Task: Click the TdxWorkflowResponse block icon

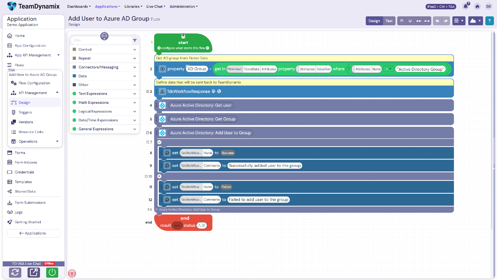Action: (162, 91)
